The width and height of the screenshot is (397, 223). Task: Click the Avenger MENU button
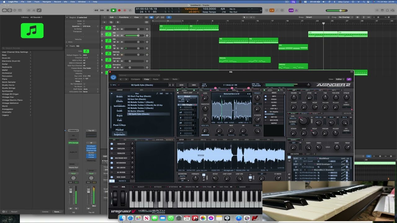click(182, 85)
